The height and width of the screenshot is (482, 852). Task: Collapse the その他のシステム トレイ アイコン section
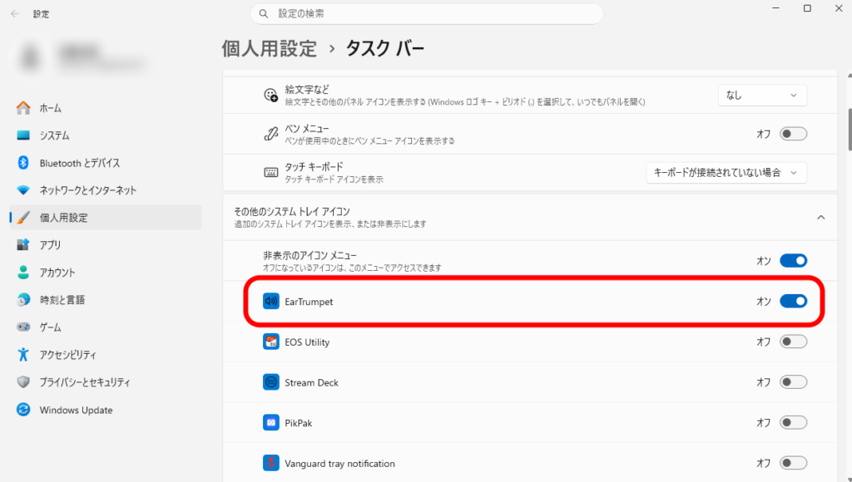[x=820, y=217]
